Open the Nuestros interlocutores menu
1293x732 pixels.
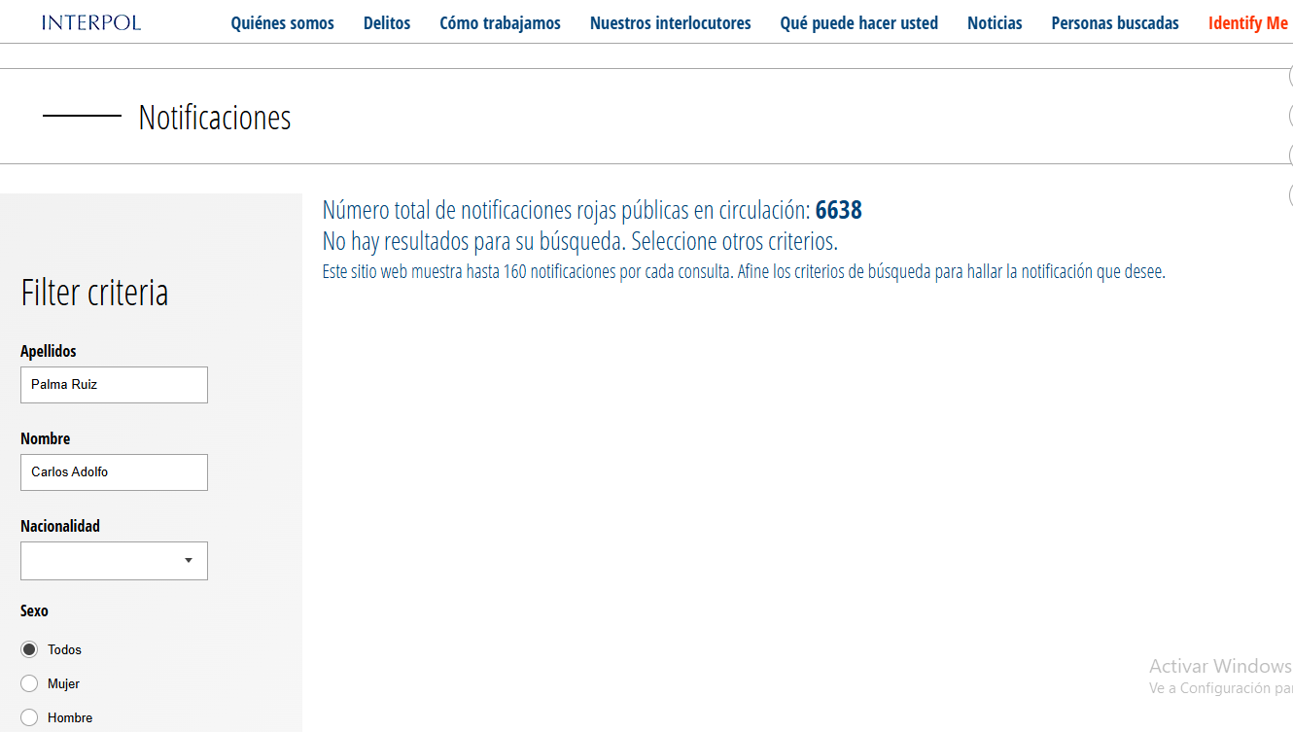pos(670,23)
